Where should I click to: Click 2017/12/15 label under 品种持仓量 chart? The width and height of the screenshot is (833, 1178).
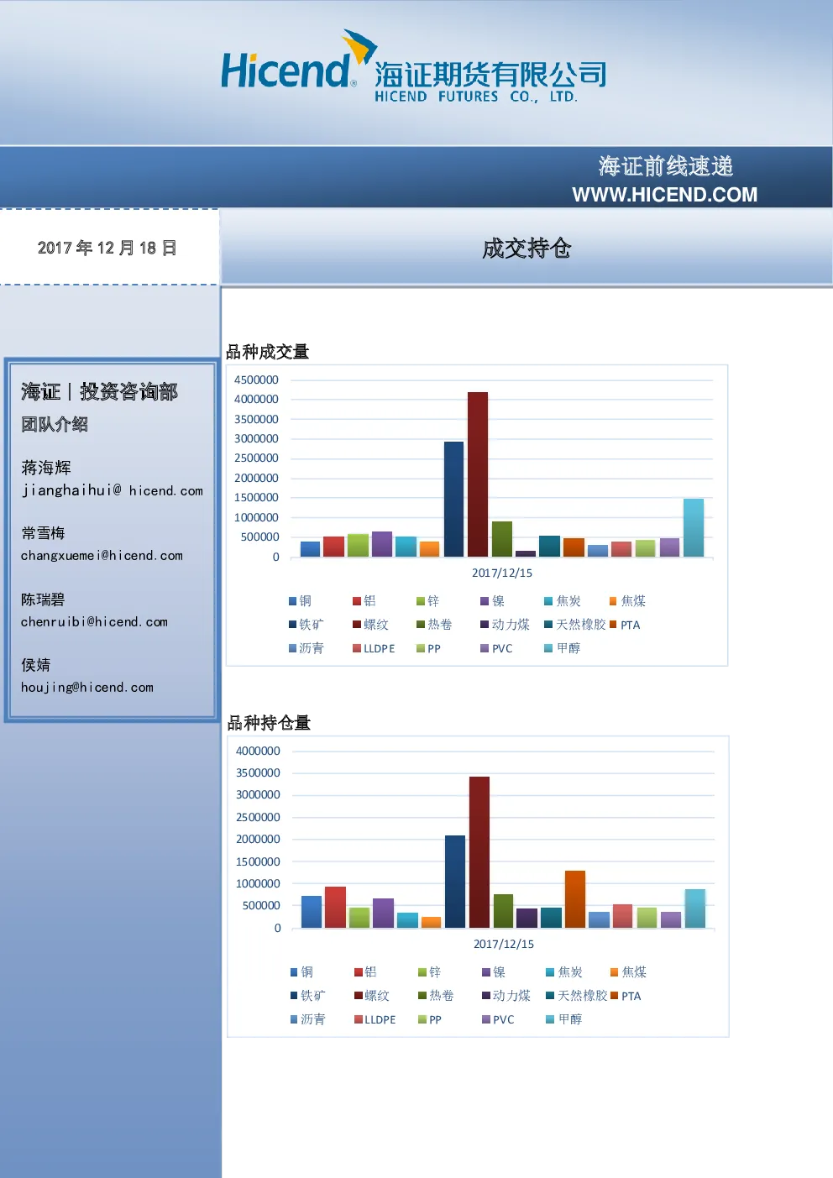pyautogui.click(x=504, y=944)
